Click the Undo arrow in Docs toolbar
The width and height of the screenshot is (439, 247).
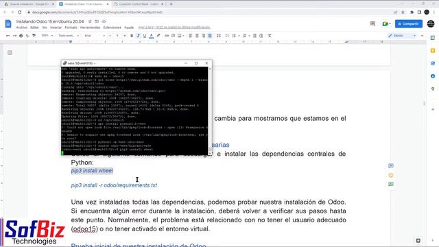8,36
